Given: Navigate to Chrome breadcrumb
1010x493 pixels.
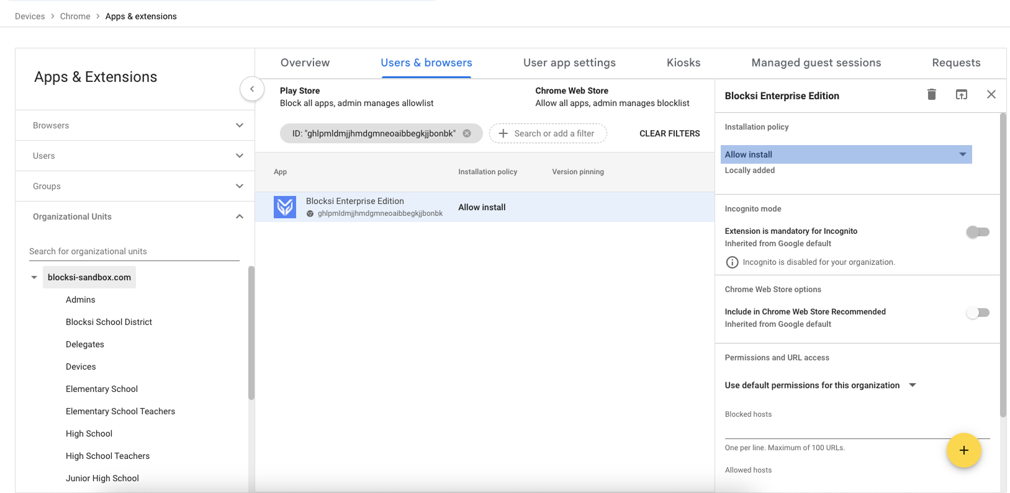Looking at the screenshot, I should (75, 16).
